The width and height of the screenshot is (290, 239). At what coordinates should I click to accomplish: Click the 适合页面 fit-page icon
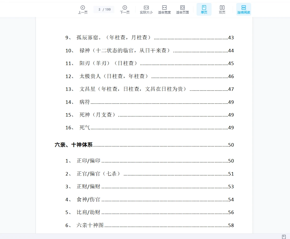(x=183, y=9)
